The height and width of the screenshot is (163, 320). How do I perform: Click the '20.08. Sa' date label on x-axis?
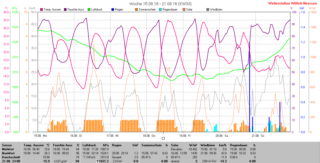(222, 136)
